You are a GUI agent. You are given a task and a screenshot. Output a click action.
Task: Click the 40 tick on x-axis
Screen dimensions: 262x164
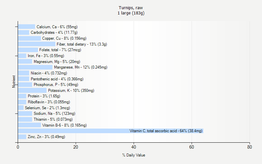[x=134, y=148]
